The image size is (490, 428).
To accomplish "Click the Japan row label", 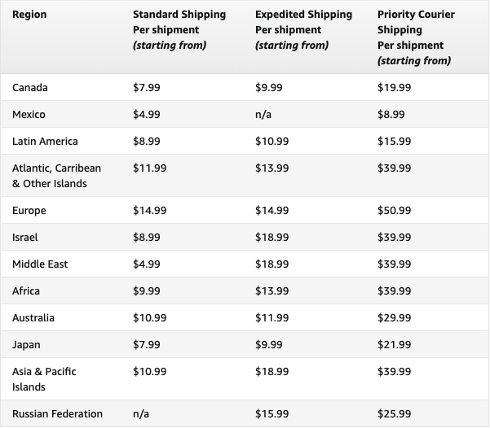I will (26, 345).
